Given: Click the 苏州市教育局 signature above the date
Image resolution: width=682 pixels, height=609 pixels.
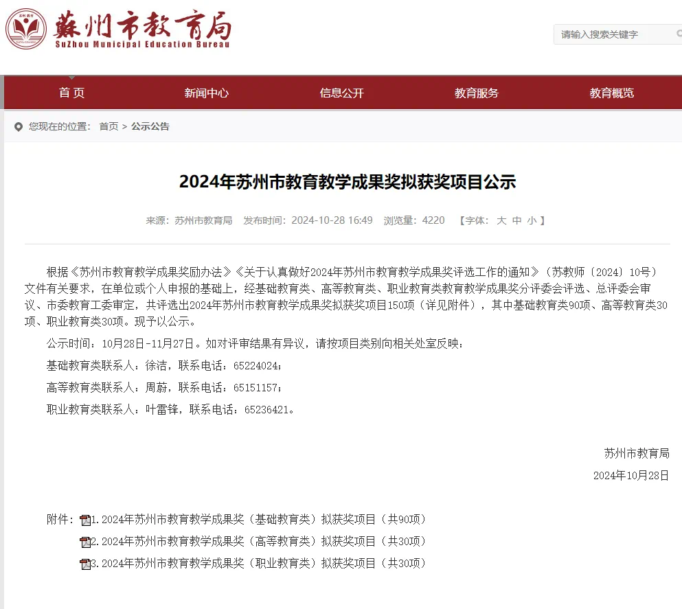Looking at the screenshot, I should tap(637, 453).
